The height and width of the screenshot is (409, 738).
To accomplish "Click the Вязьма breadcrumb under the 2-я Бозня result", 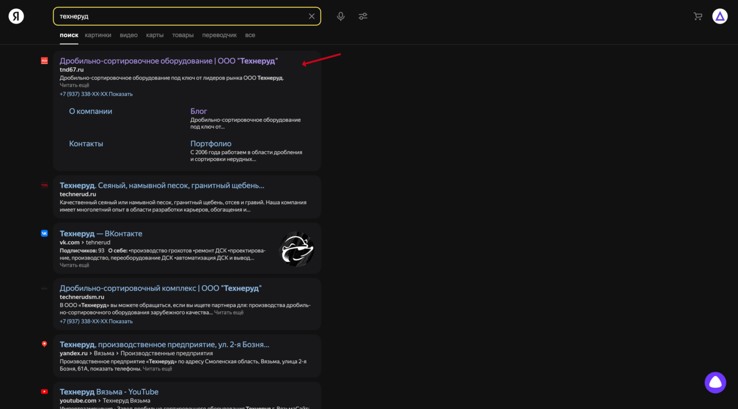I will pyautogui.click(x=104, y=353).
